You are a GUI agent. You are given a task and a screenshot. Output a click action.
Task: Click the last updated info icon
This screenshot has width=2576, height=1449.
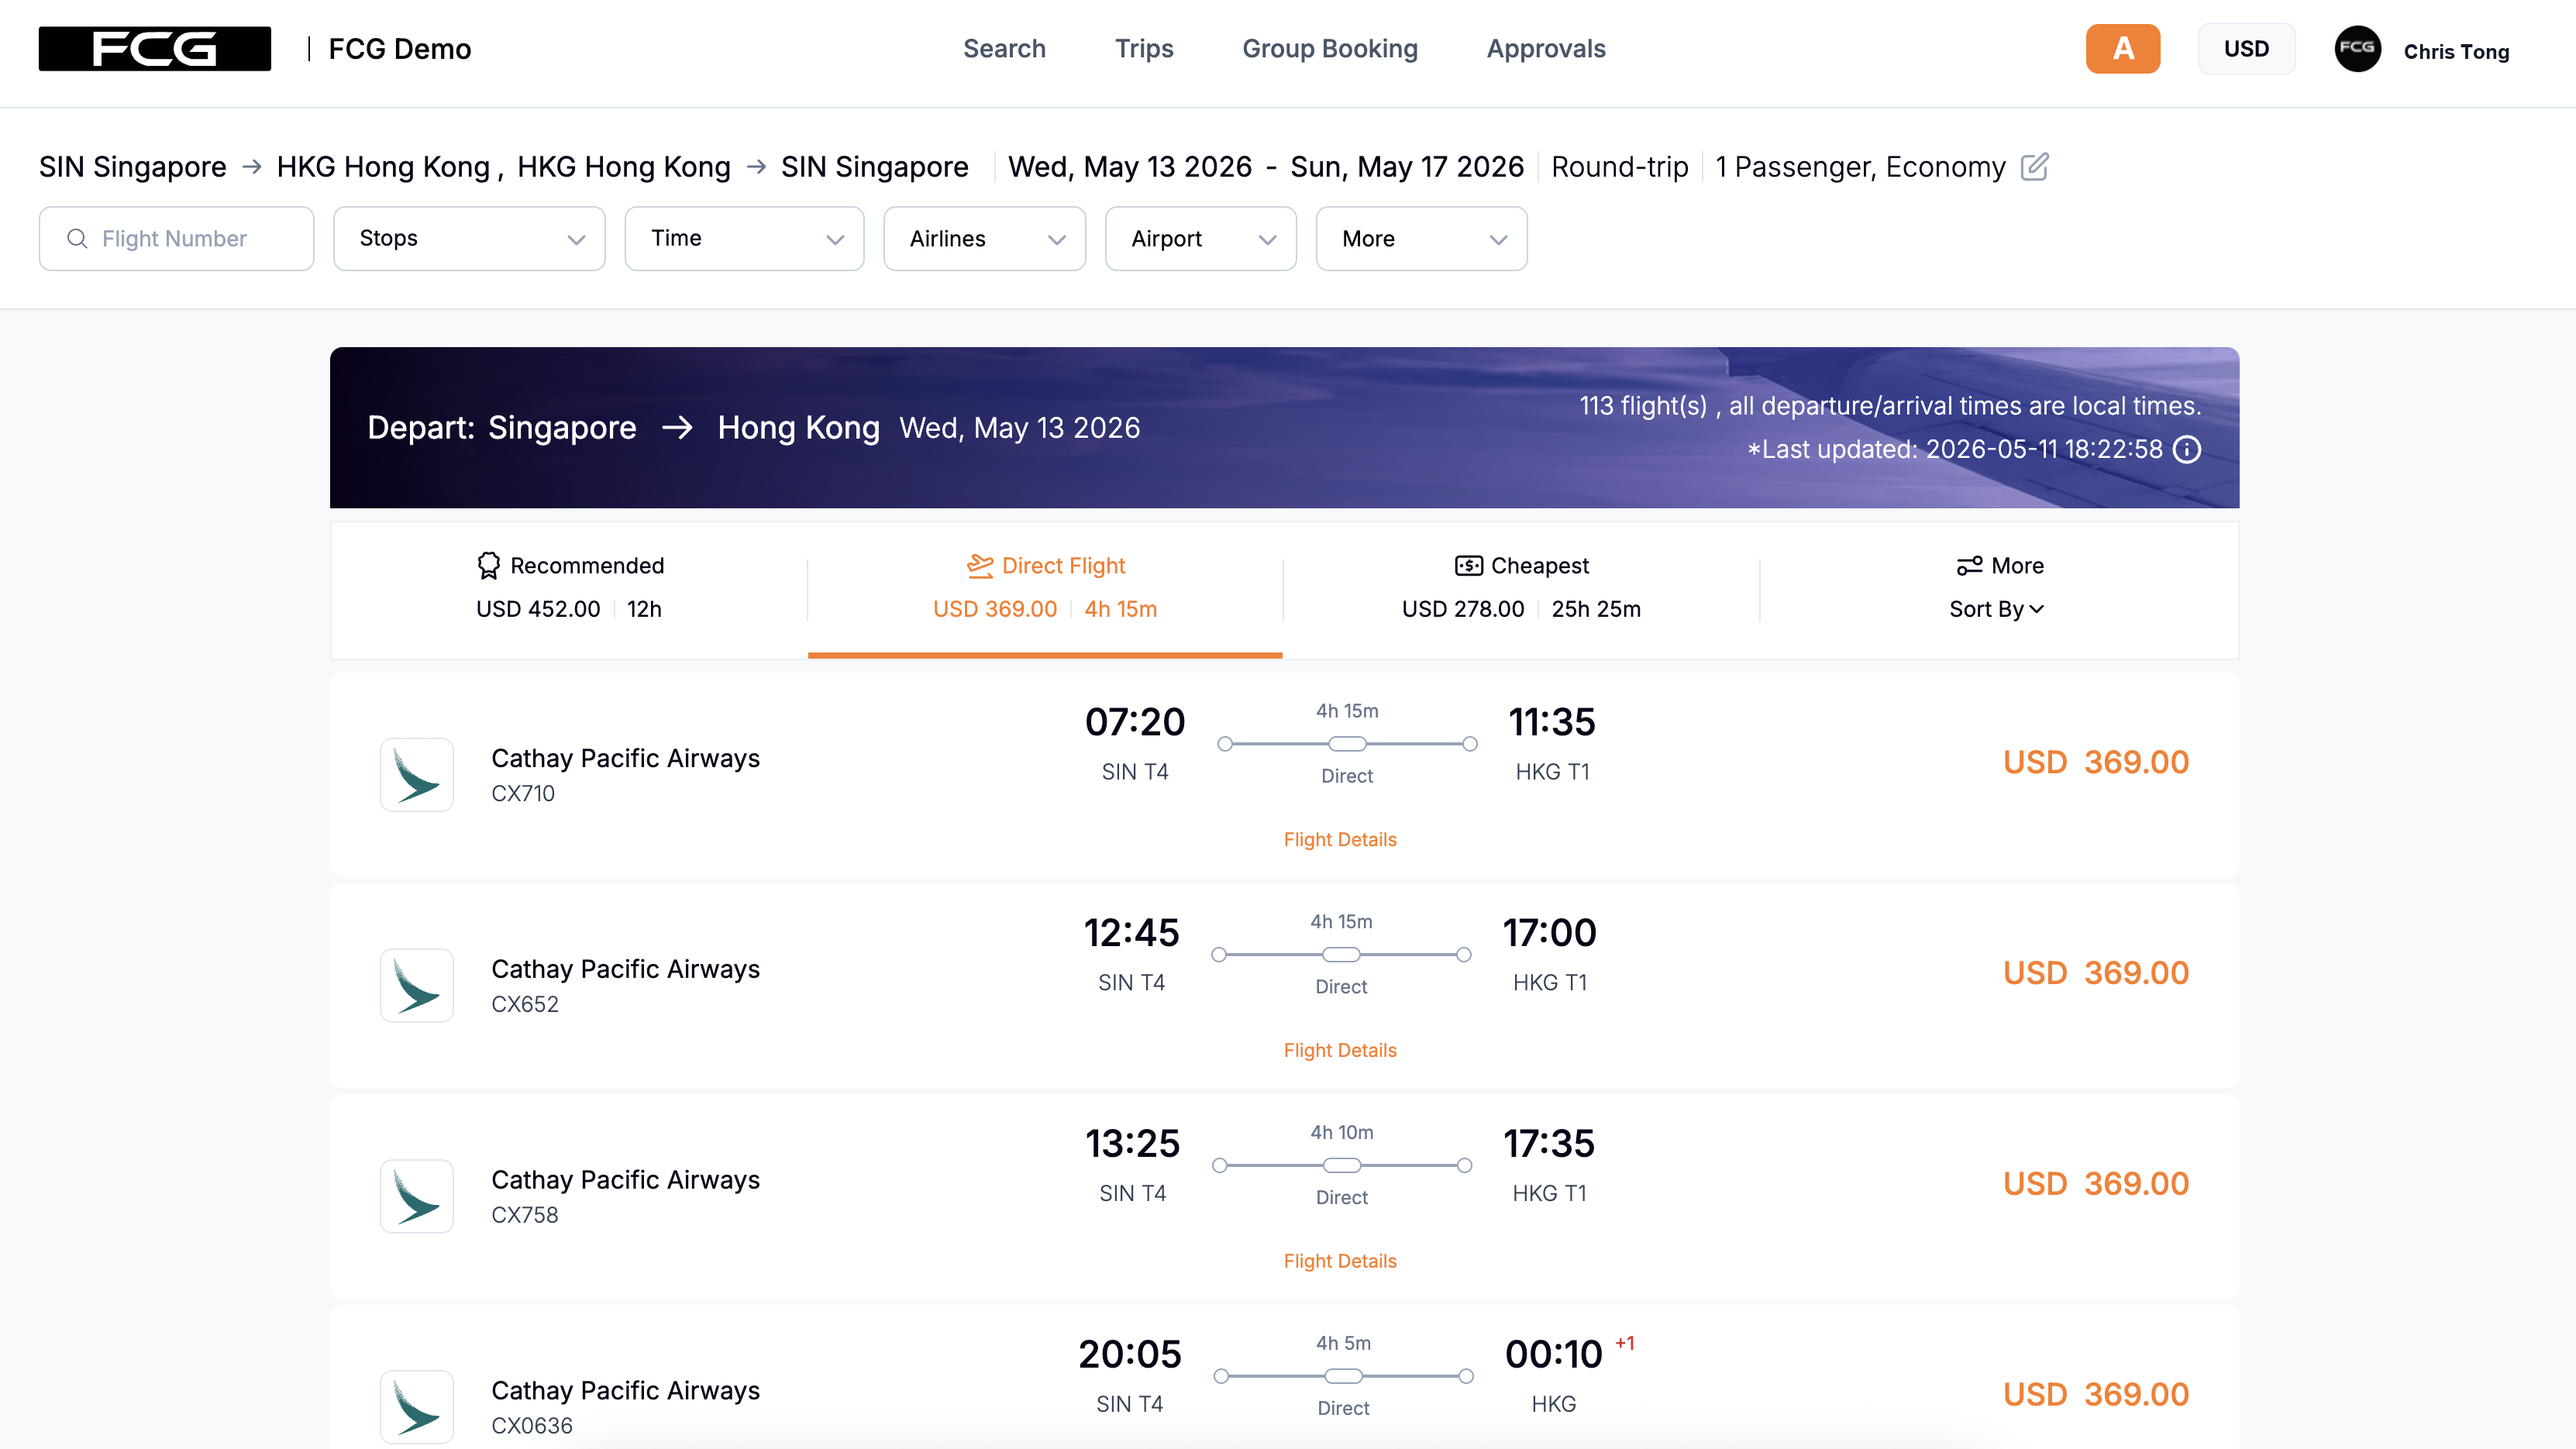(2187, 449)
